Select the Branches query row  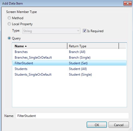(69, 52)
